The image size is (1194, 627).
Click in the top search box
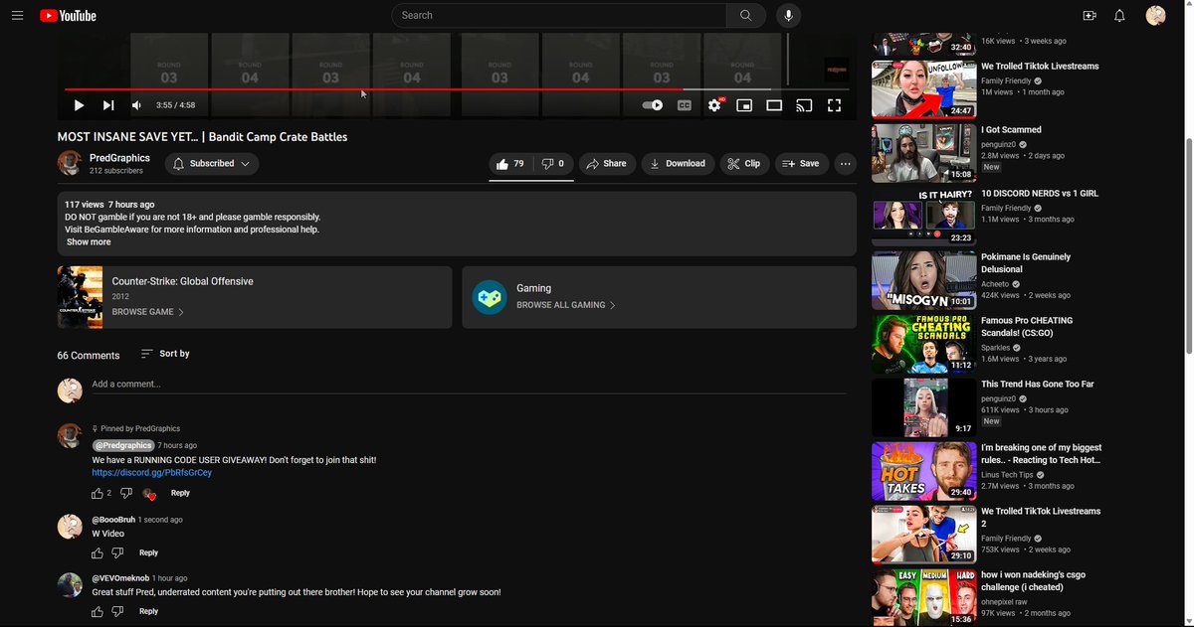[559, 16]
